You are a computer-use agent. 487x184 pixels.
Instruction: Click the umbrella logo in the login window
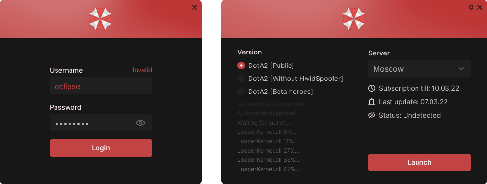pyautogui.click(x=100, y=19)
